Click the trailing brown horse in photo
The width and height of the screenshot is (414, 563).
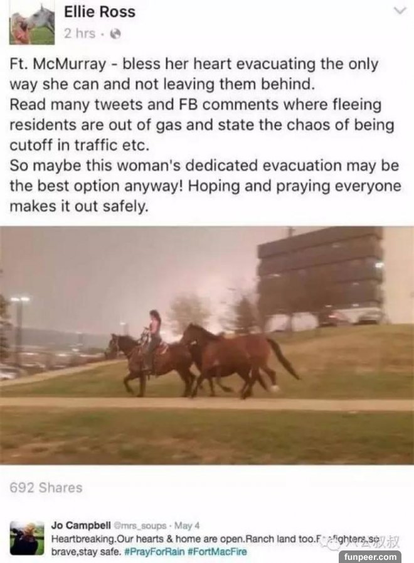tap(238, 360)
